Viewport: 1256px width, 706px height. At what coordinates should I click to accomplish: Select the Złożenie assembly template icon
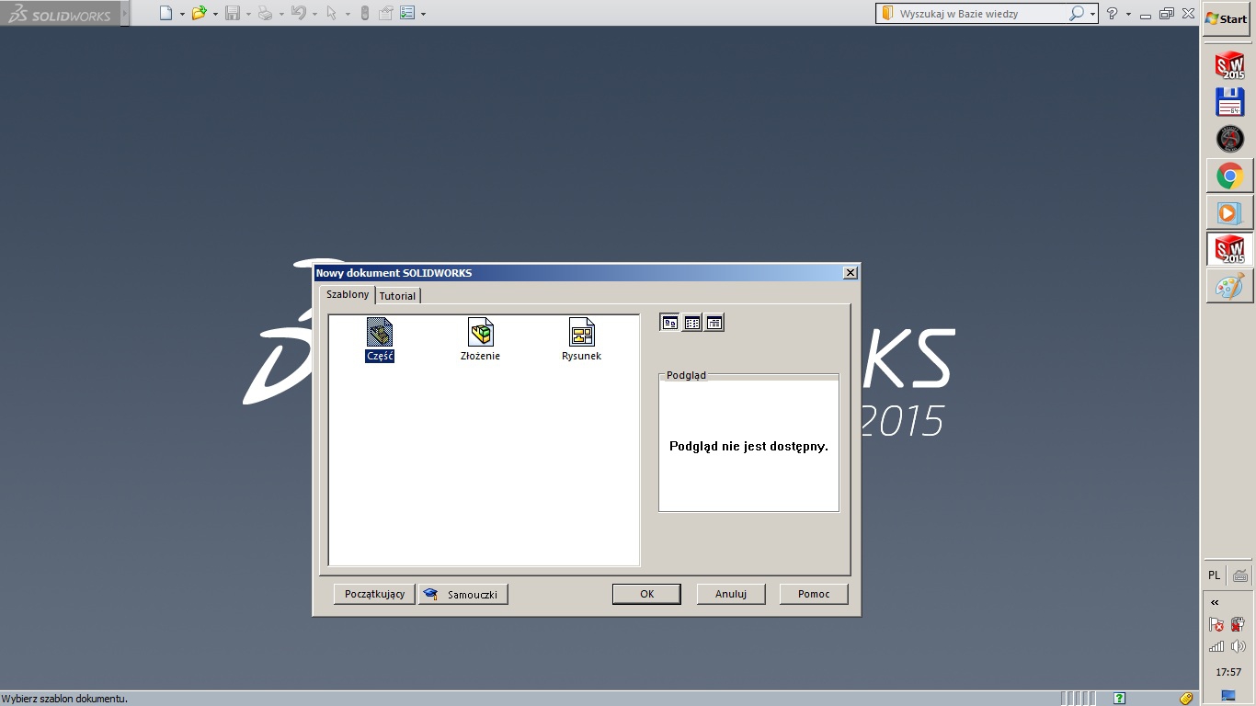point(480,339)
